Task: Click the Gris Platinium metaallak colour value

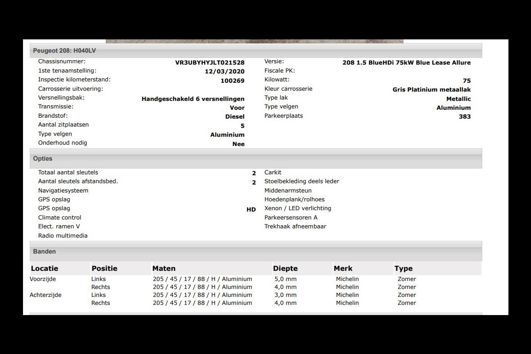Action: [x=431, y=90]
